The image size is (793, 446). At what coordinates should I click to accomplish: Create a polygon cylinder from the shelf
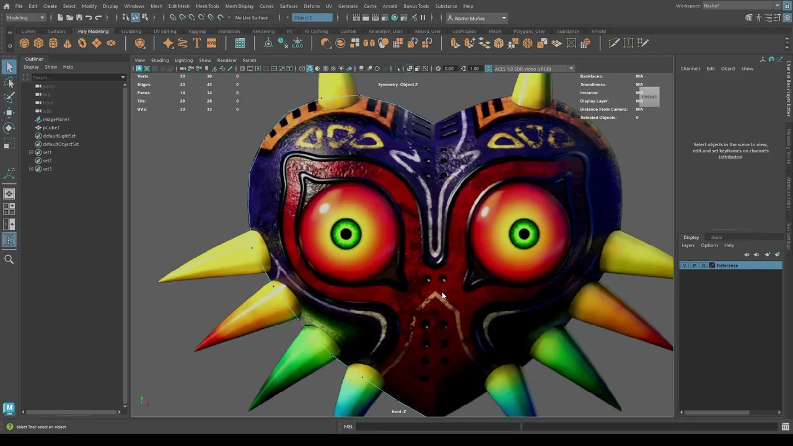[53, 43]
